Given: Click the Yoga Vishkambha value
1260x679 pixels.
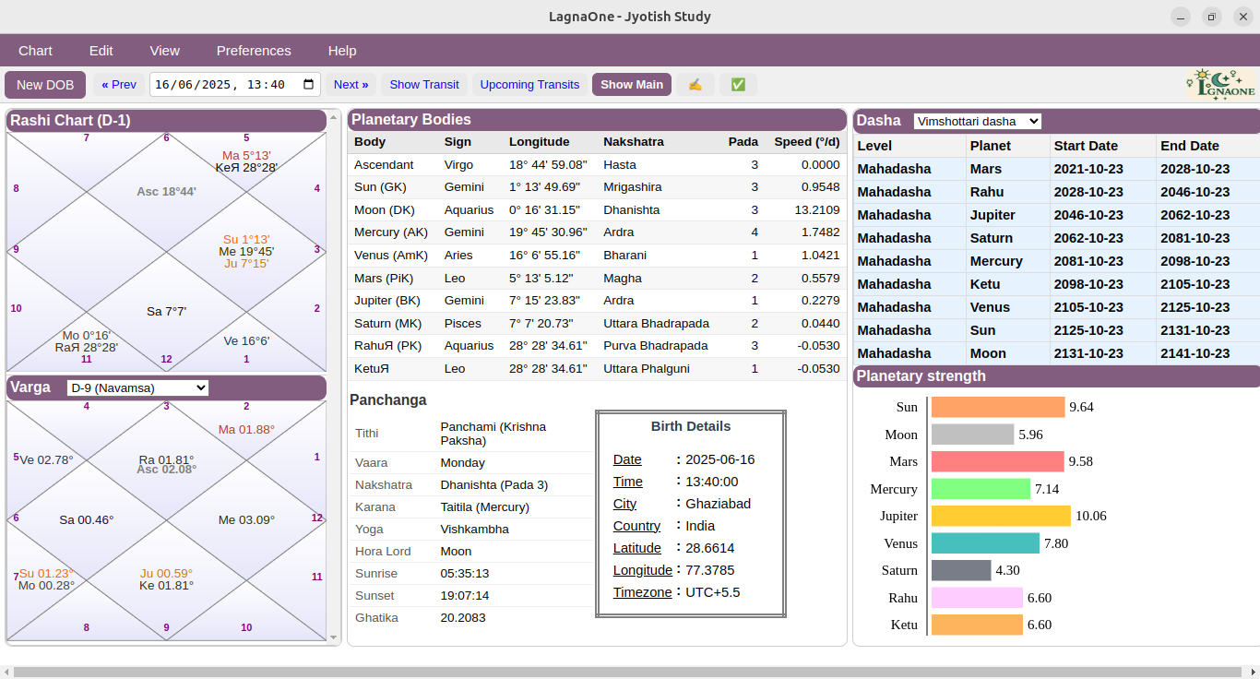Looking at the screenshot, I should [x=474, y=530].
